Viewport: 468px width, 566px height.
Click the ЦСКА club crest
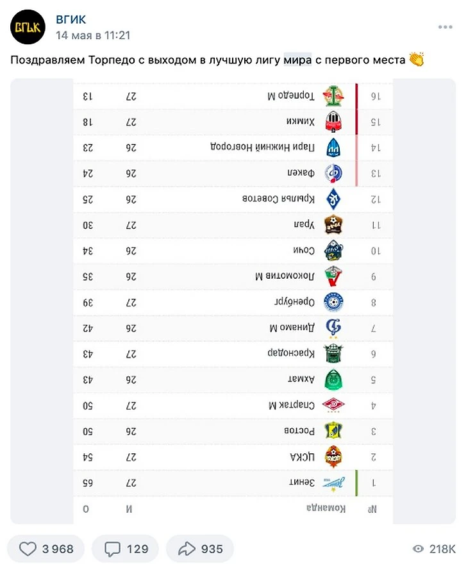coord(333,457)
